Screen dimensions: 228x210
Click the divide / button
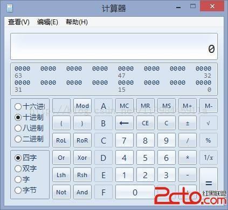(x=188, y=140)
